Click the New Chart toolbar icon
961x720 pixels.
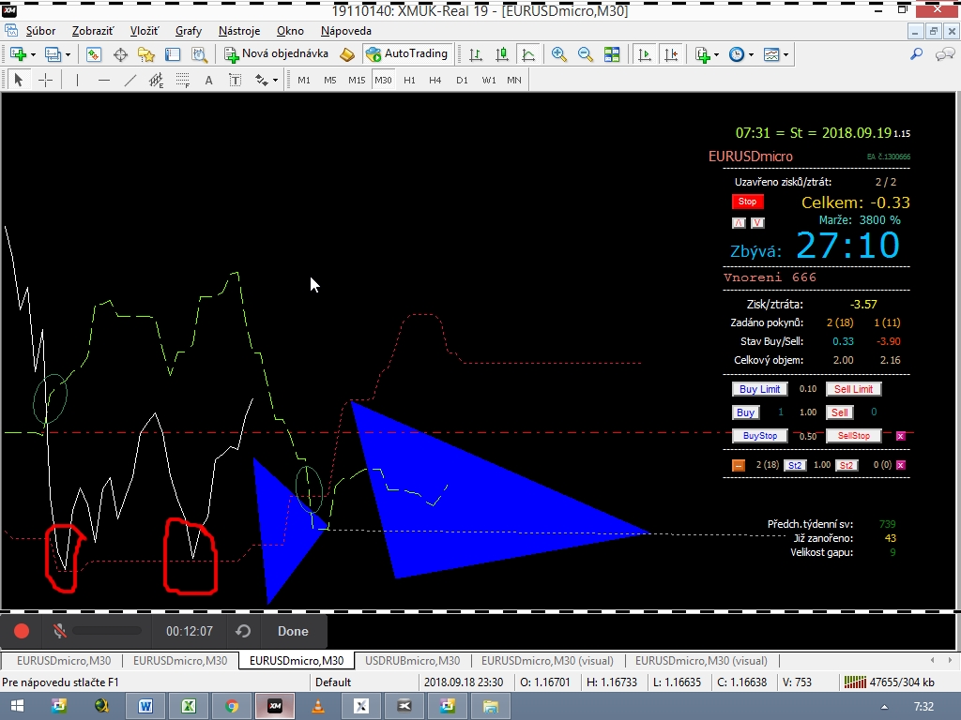coord(18,54)
